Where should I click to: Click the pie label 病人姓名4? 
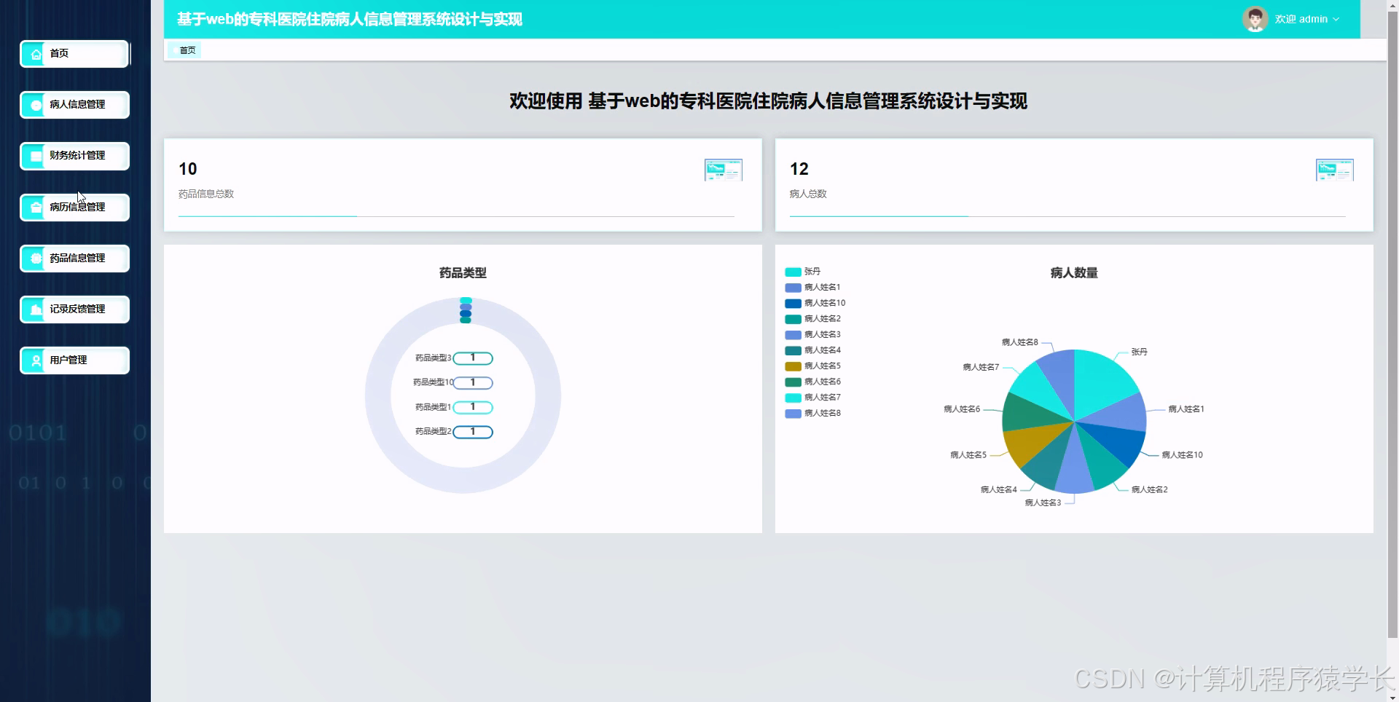point(998,490)
